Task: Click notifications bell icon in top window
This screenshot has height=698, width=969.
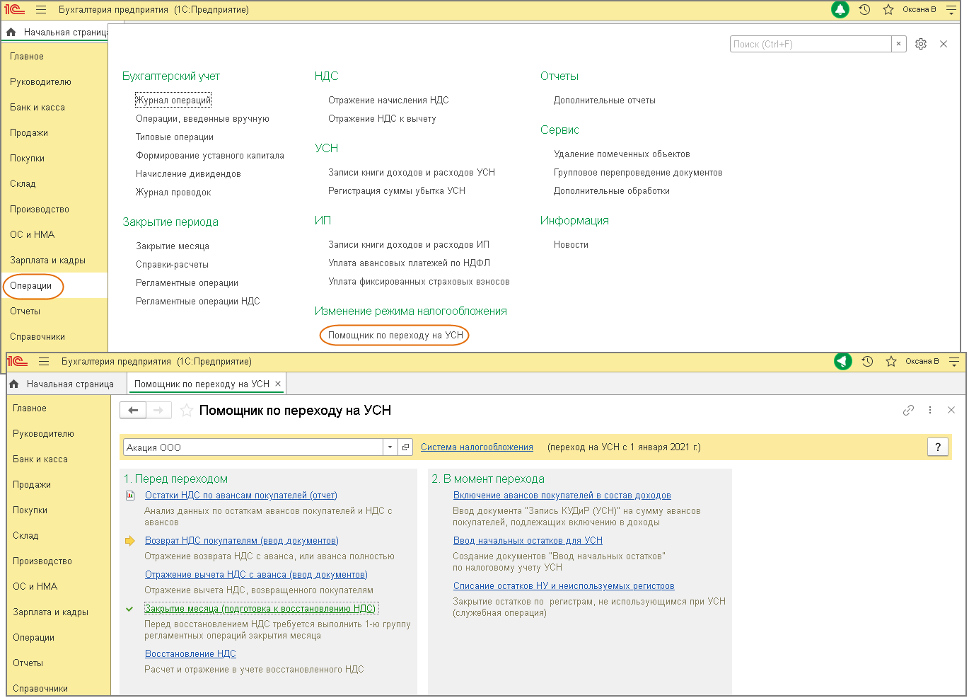Action: pos(840,10)
